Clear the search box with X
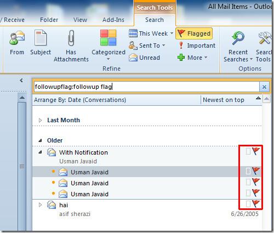Image resolution: width=274 pixels, height=233 pixels. pos(264,87)
